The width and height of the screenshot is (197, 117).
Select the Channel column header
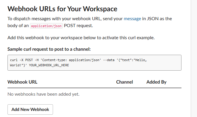(x=124, y=82)
